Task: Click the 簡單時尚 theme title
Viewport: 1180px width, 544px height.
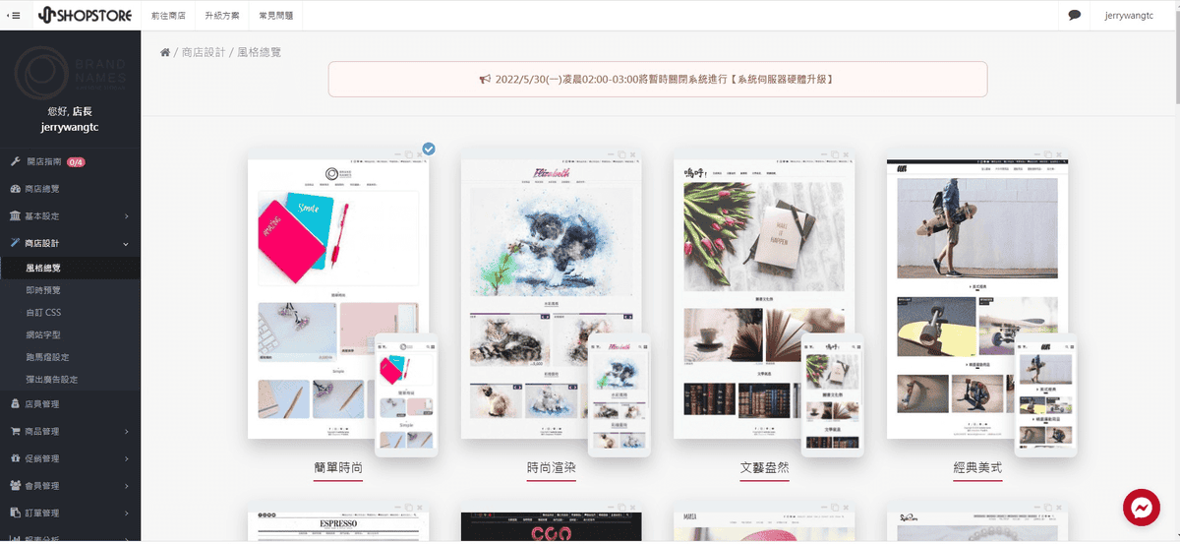Action: [338, 469]
